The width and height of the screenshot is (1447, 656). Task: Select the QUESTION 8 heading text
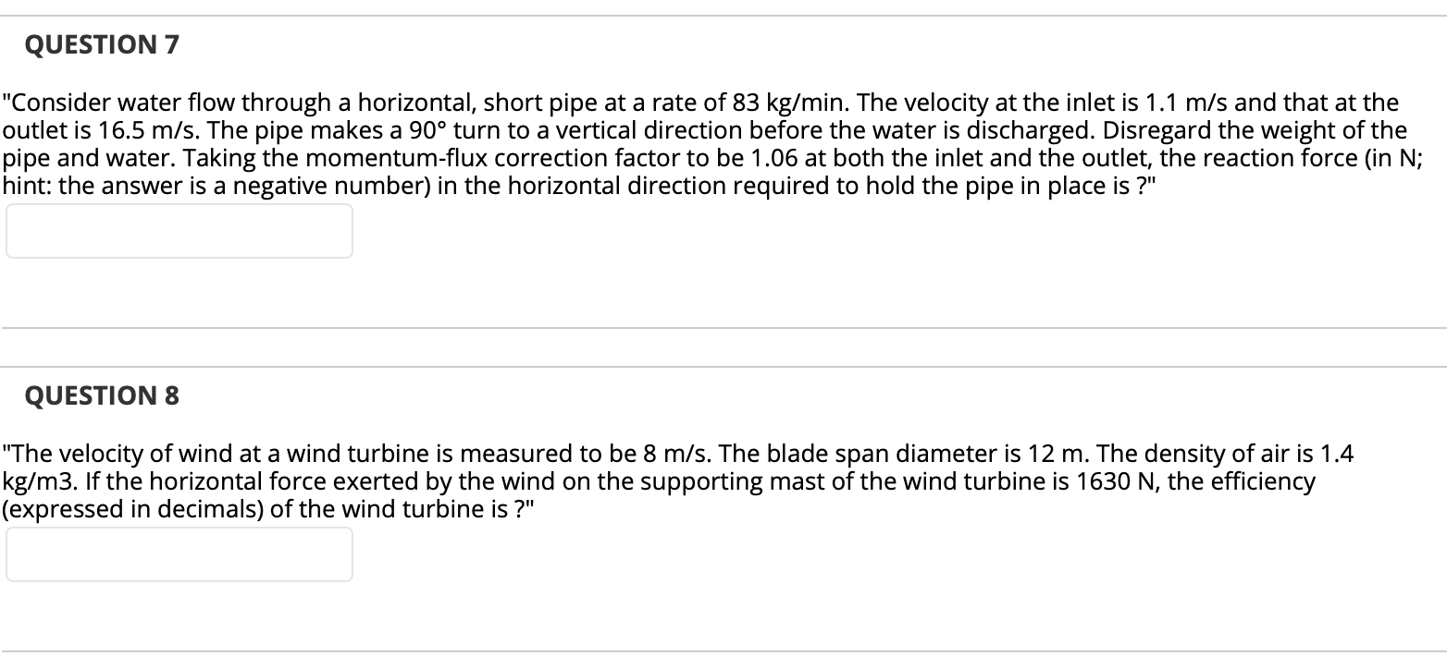(102, 395)
